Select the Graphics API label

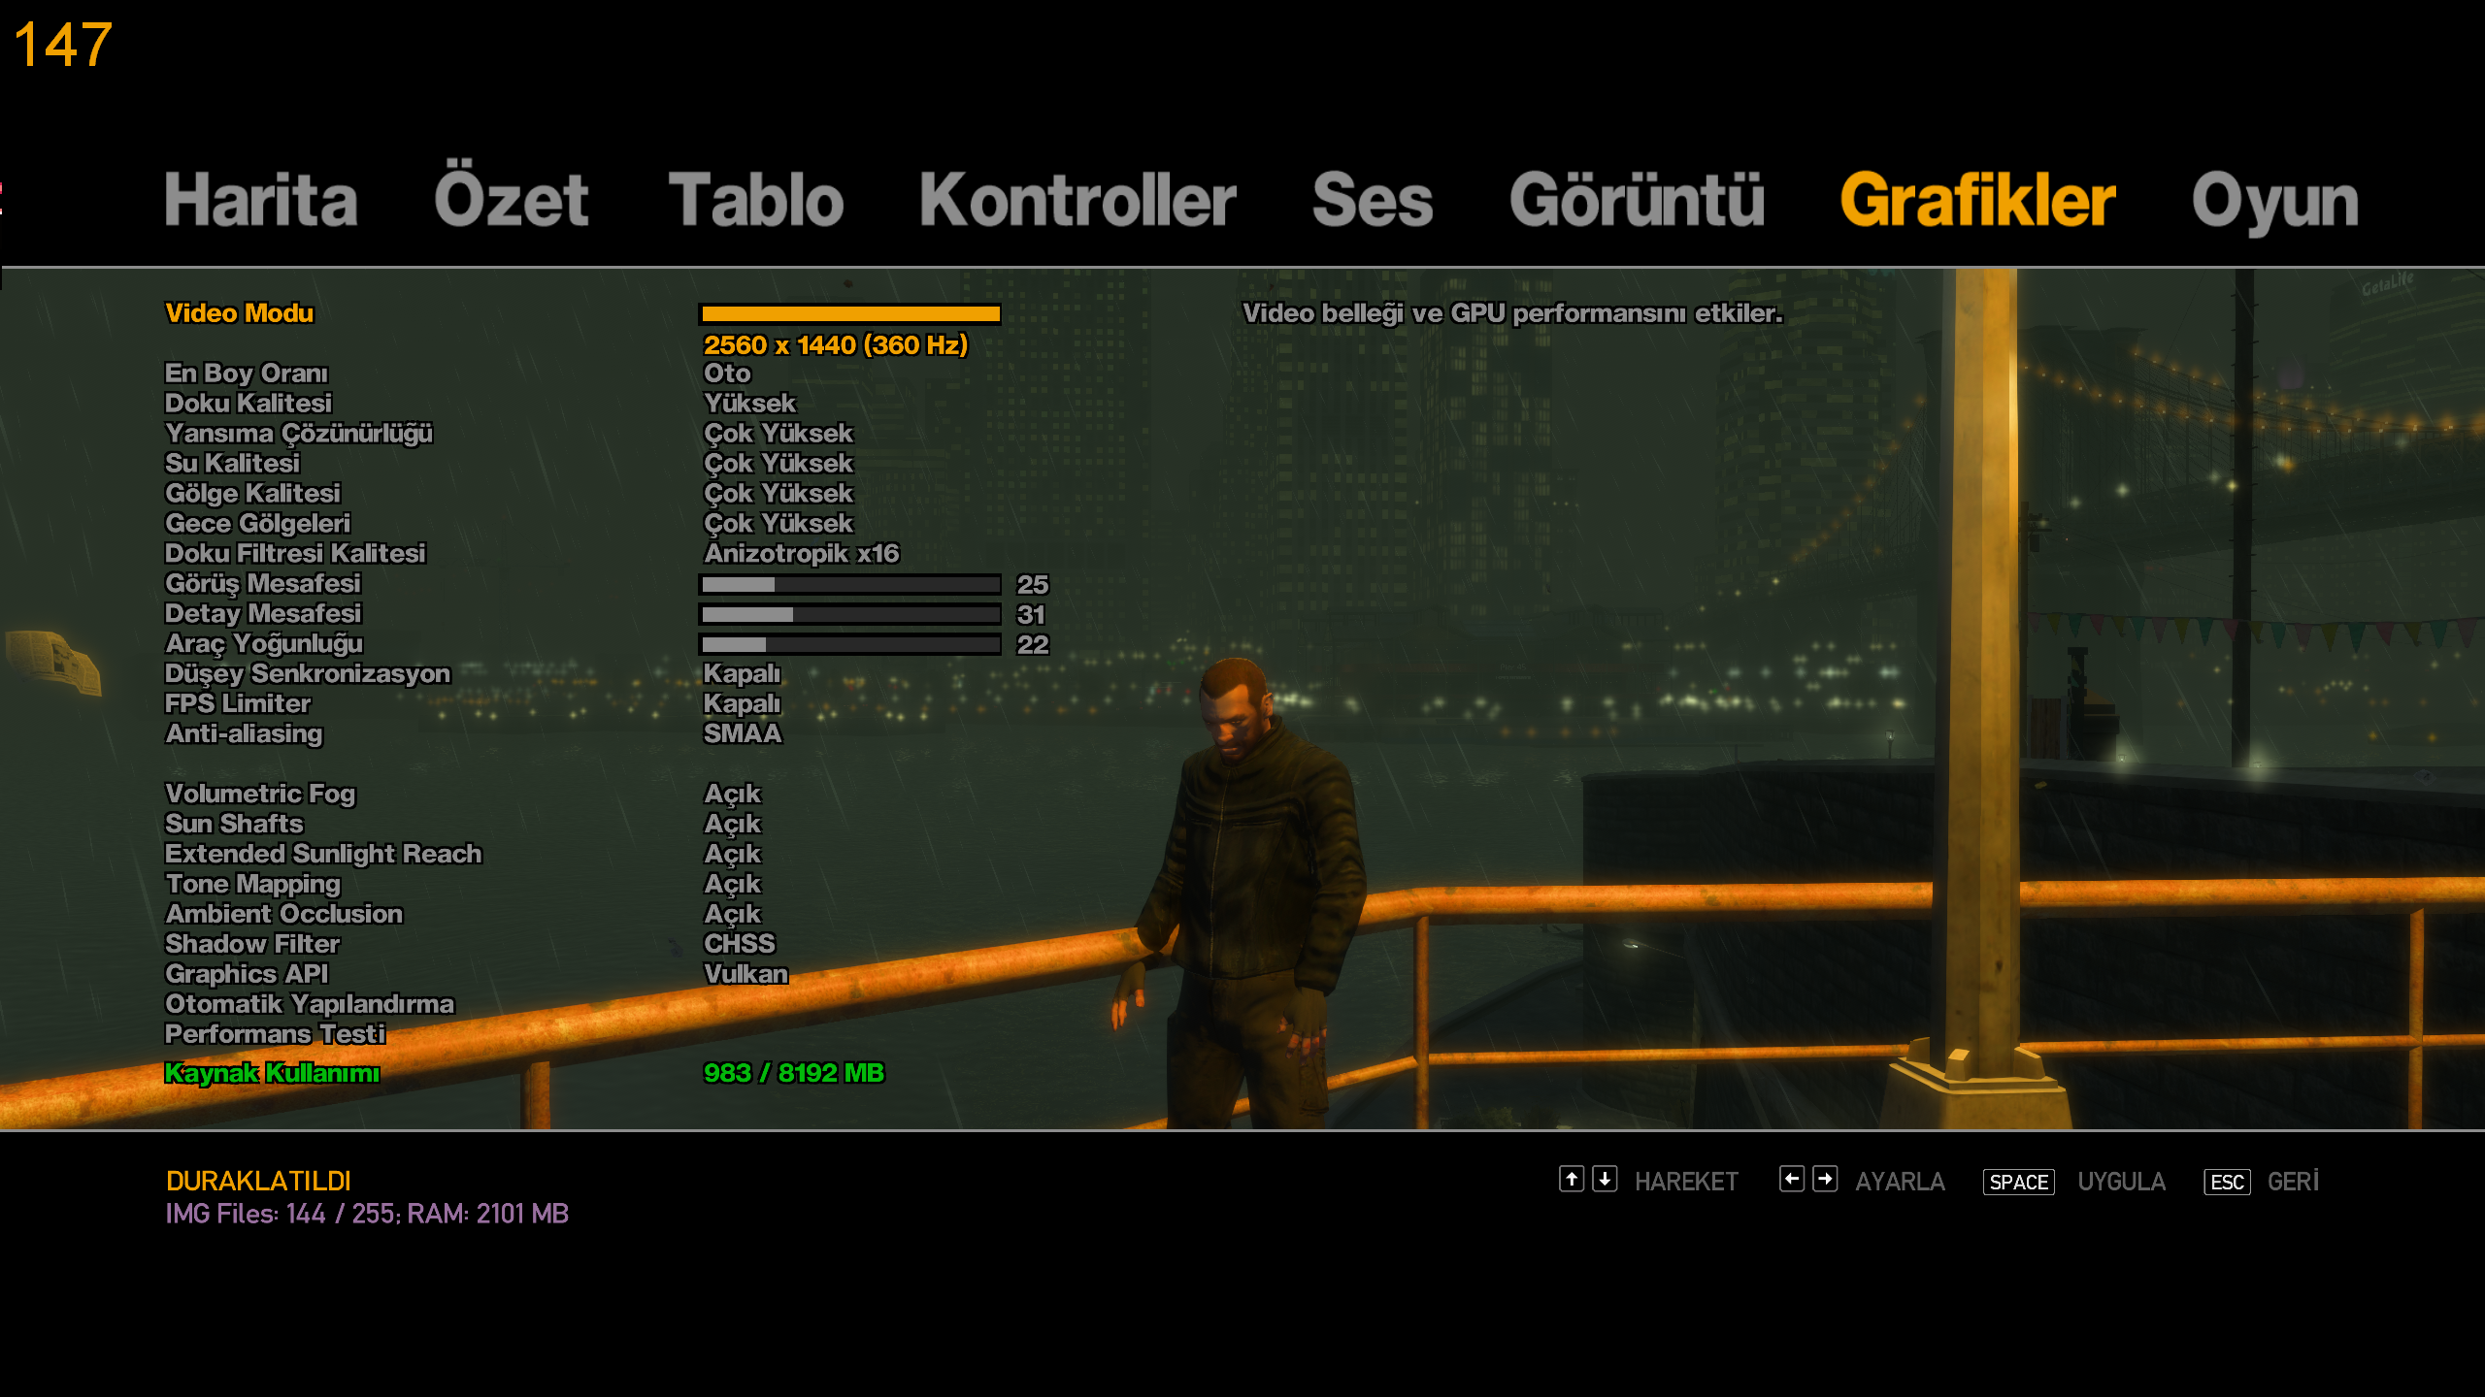coord(247,974)
